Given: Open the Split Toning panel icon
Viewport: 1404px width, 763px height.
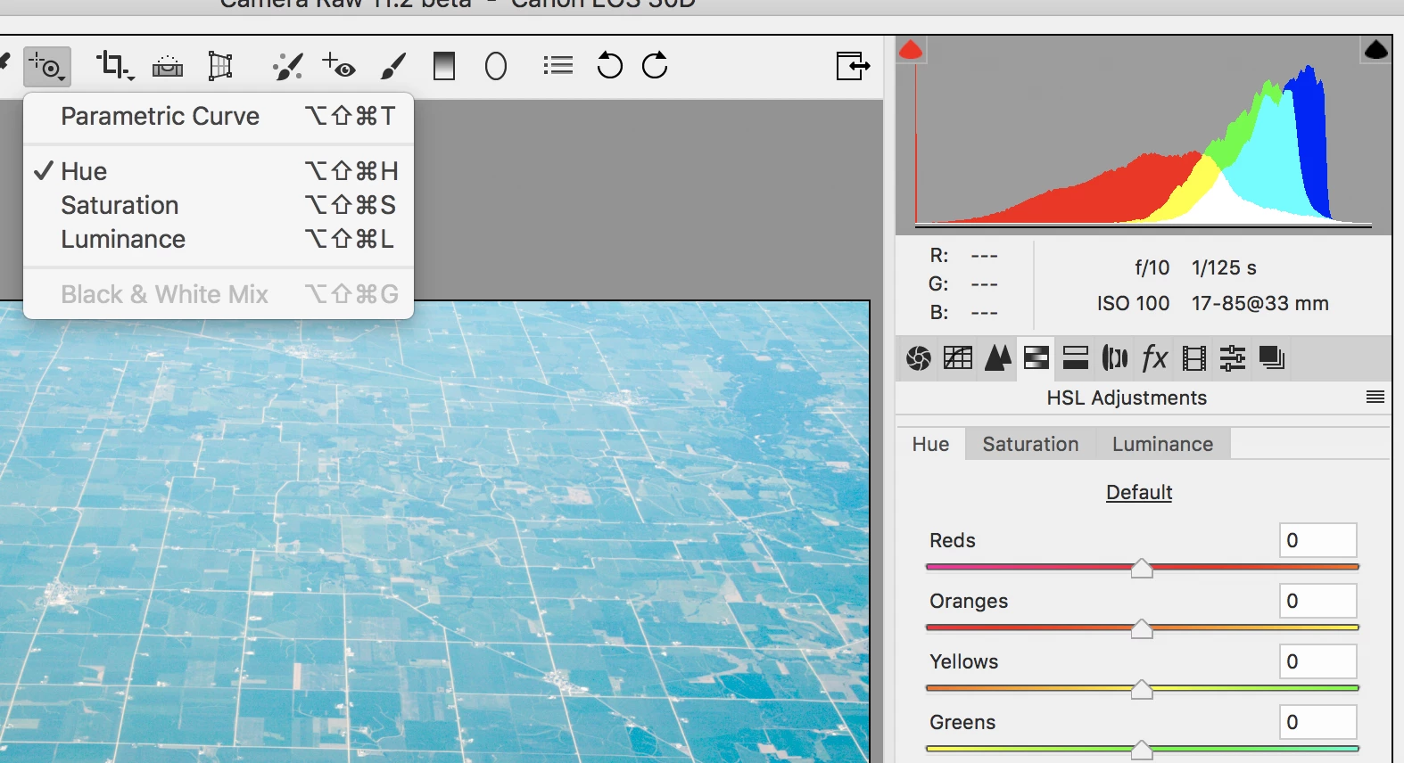Looking at the screenshot, I should click(1076, 358).
